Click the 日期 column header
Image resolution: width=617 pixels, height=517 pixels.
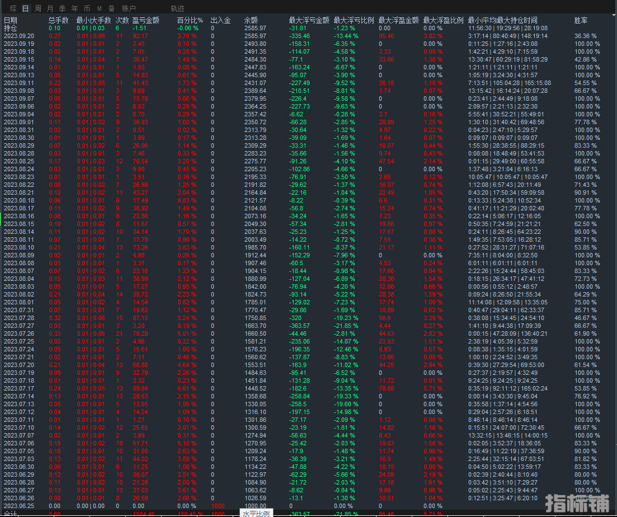11,20
